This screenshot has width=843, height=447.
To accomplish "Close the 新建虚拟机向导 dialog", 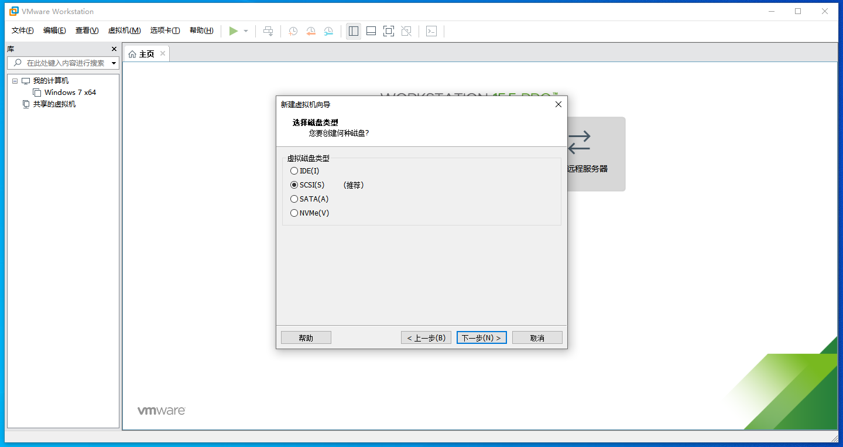I will pos(558,104).
